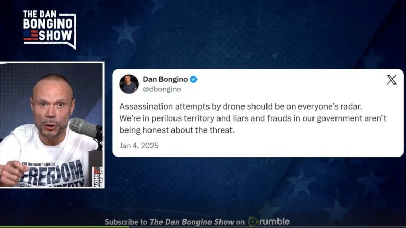406x228 pixels.
Task: Click 'being honest about the threat' line
Action: point(177,130)
